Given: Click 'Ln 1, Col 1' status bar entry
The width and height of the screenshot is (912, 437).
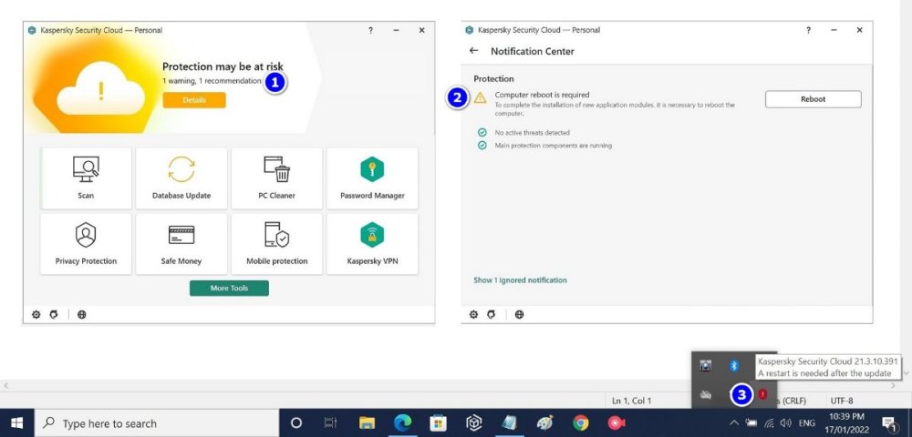Looking at the screenshot, I should pyautogui.click(x=632, y=401).
